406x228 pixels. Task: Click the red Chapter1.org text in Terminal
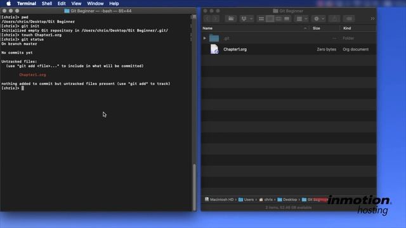[x=32, y=75]
